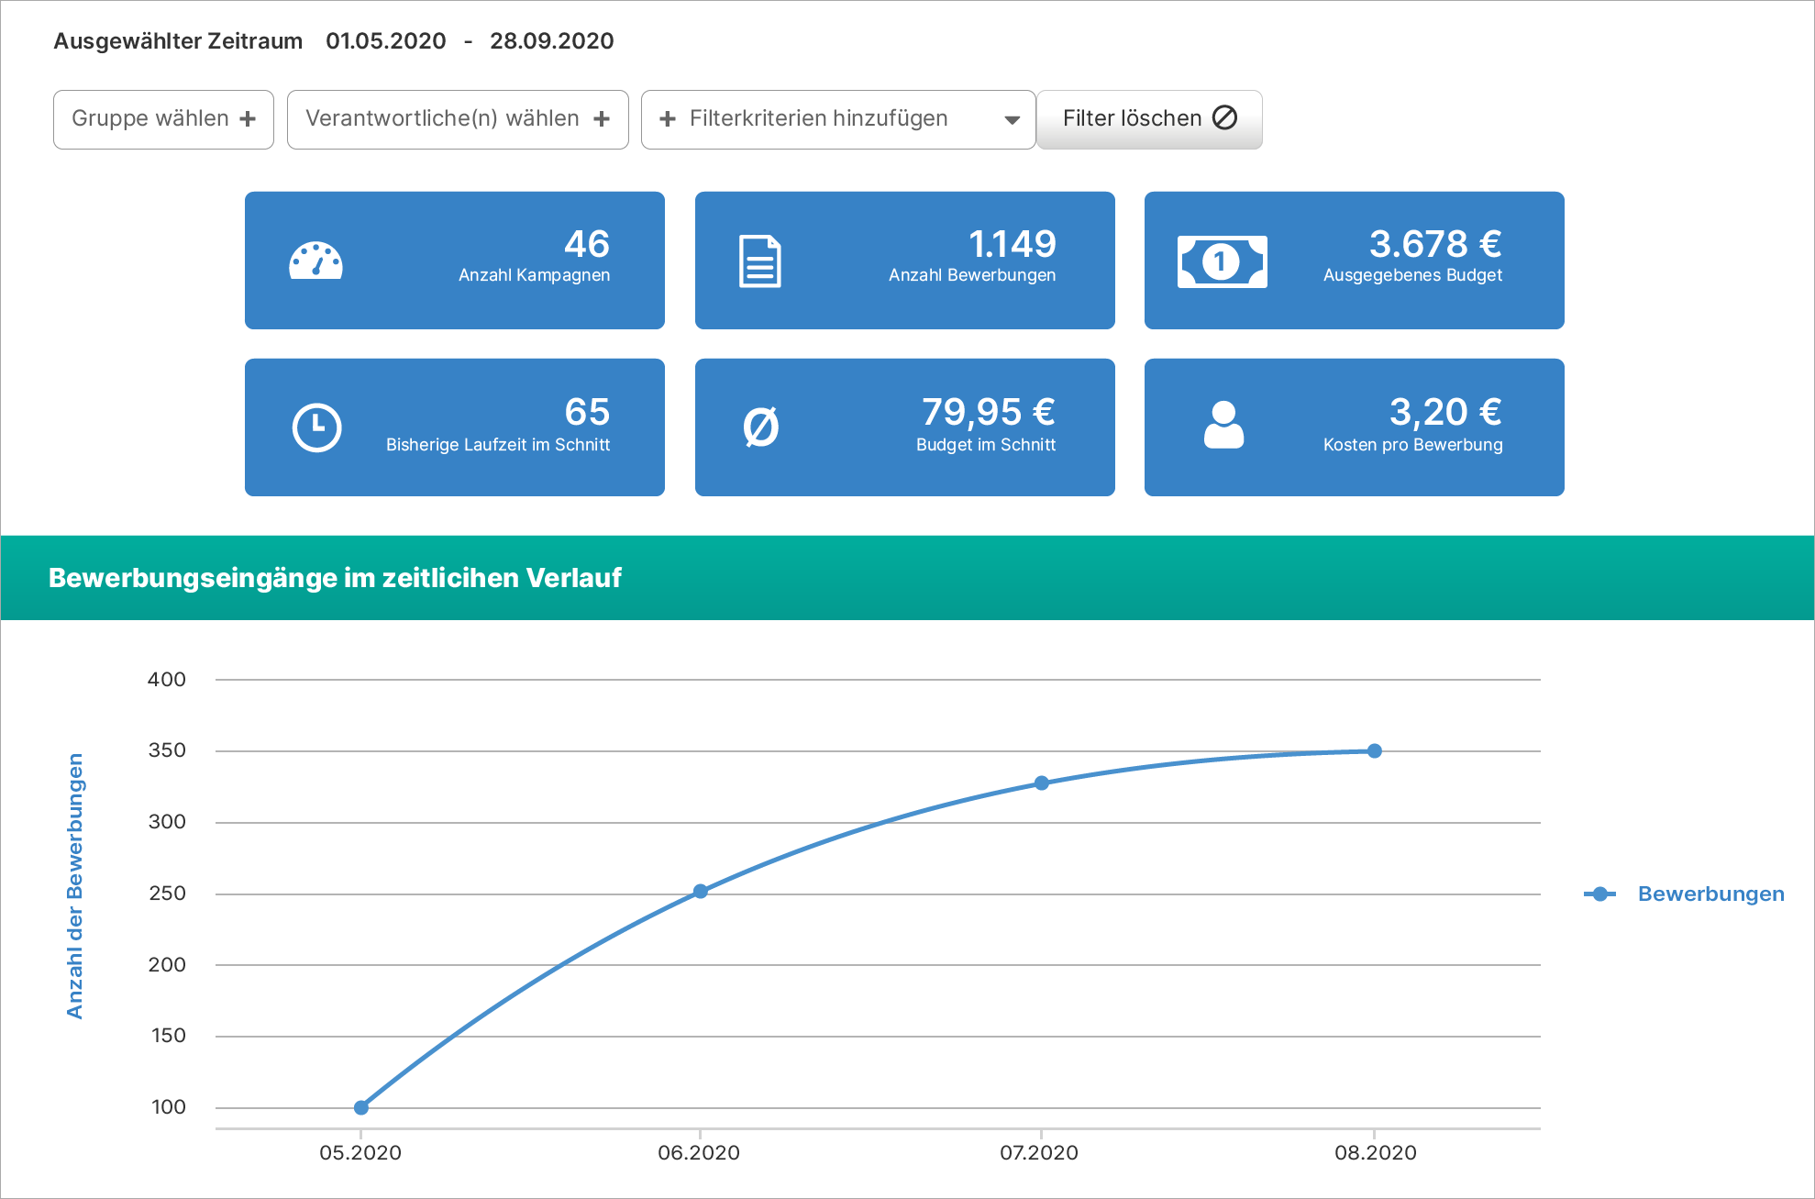Click the 400 y-axis label
1815x1199 pixels.
pyautogui.click(x=167, y=680)
